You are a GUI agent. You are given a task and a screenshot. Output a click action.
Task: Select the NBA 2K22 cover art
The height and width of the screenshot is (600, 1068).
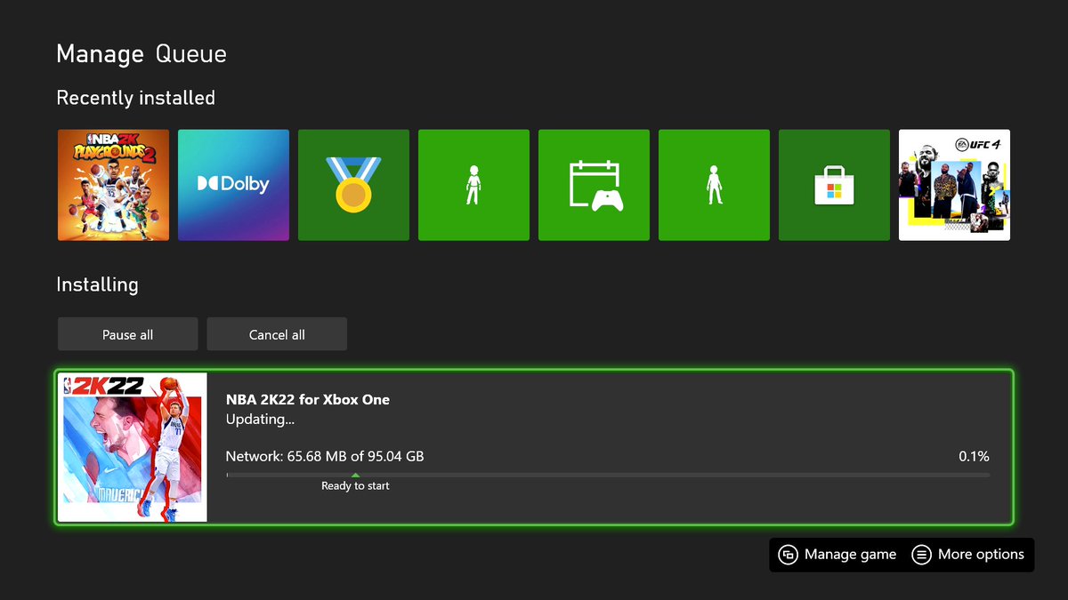point(133,447)
